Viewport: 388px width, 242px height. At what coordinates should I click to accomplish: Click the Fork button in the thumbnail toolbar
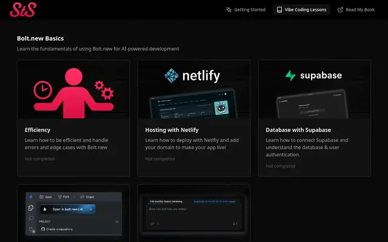point(64,197)
